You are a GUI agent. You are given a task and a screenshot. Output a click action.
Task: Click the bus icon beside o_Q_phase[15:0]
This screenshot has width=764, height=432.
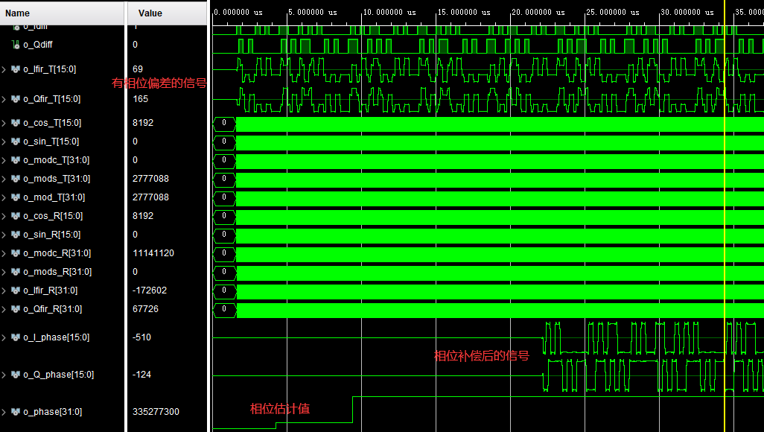point(16,375)
